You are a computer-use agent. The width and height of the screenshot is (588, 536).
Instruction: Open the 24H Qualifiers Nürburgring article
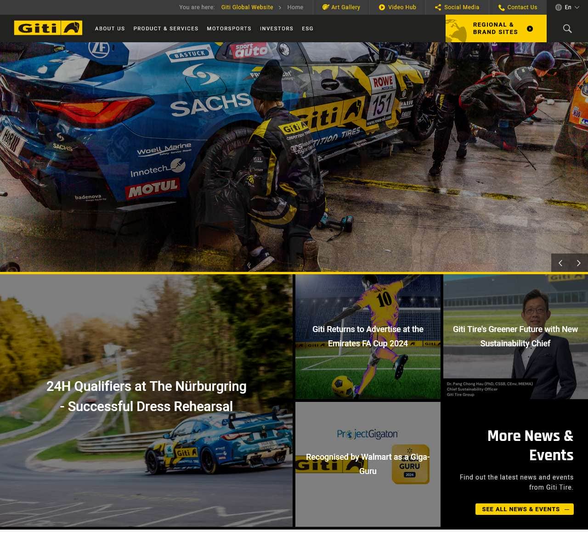146,401
